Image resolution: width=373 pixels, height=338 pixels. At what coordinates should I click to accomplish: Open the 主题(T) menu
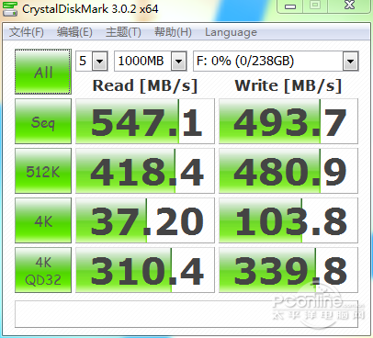click(123, 32)
